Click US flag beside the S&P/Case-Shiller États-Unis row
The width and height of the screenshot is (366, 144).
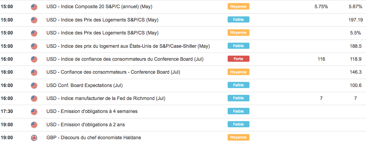click(34, 46)
